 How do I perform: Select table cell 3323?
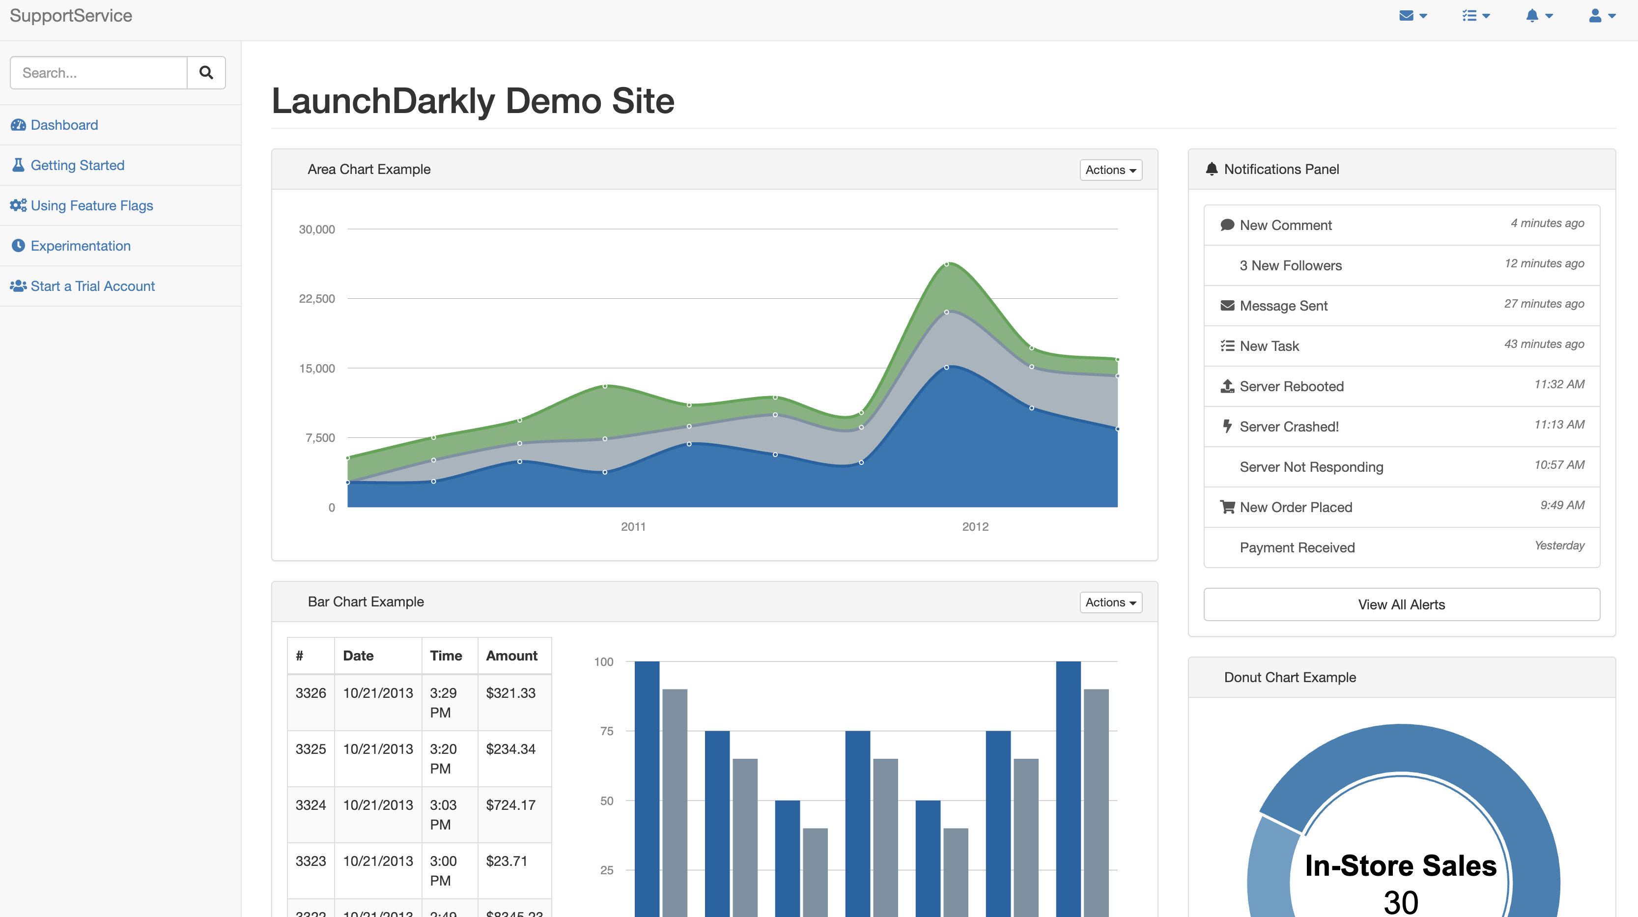[x=311, y=871]
